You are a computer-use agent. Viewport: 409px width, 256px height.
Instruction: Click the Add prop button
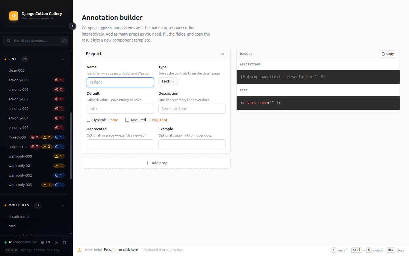pos(156,163)
